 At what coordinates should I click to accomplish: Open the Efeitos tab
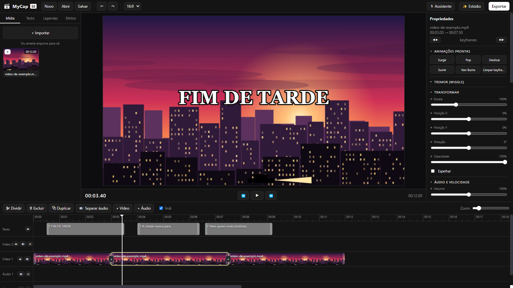tap(71, 18)
